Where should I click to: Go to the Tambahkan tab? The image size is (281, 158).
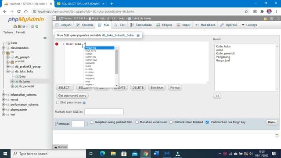click(x=141, y=25)
